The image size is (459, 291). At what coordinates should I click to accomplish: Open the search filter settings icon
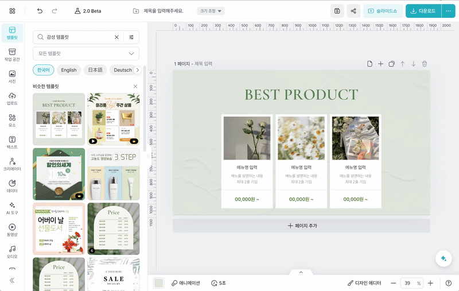[x=131, y=37]
